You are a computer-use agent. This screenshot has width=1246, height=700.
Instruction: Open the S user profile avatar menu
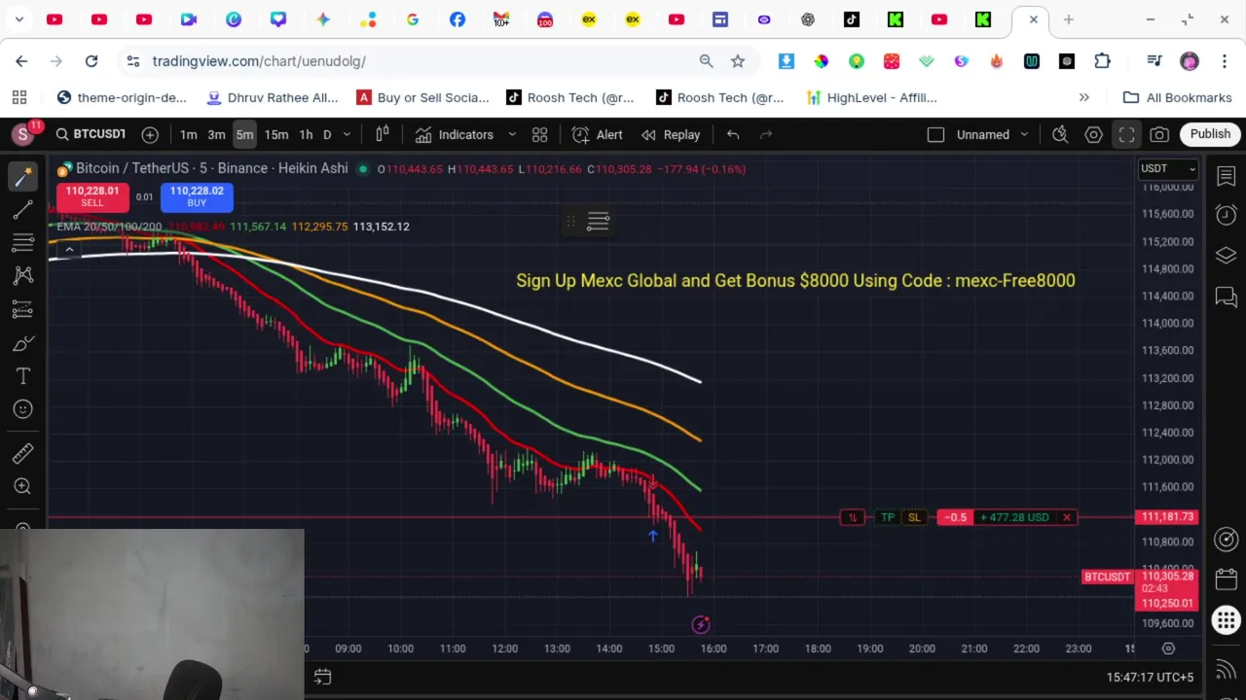point(22,134)
